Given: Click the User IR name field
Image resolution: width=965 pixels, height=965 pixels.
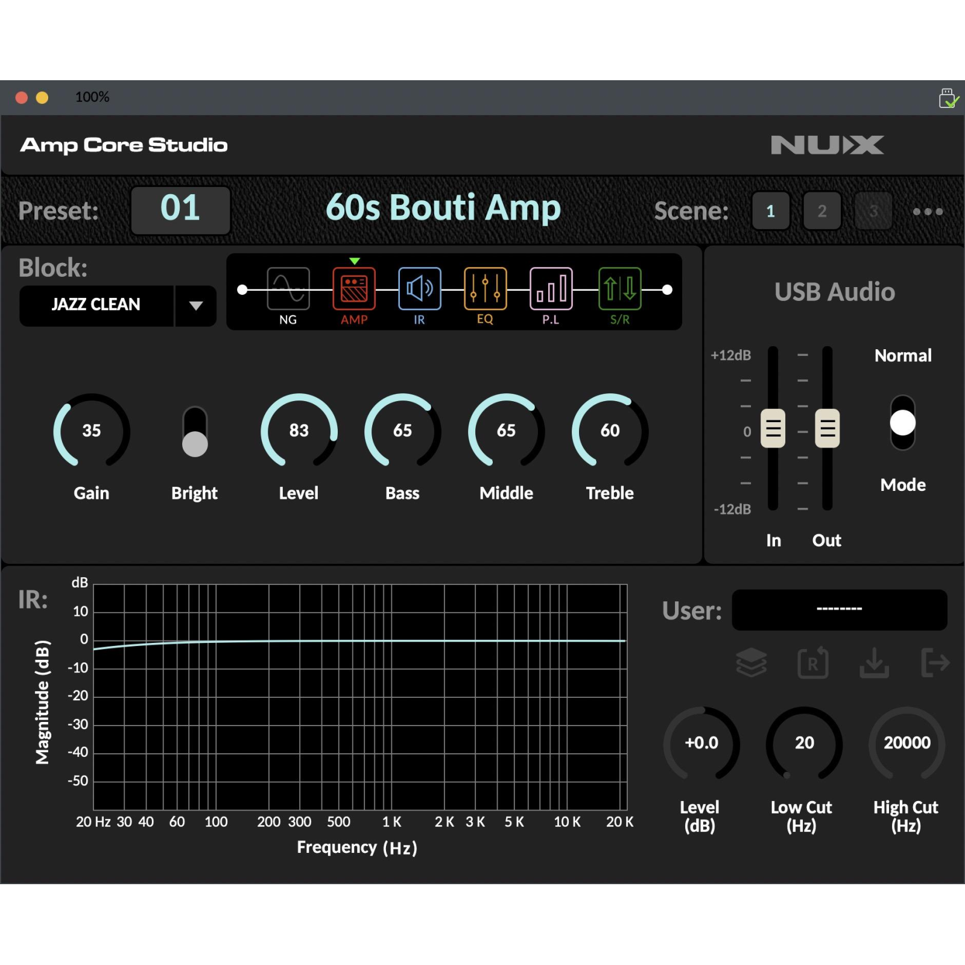Looking at the screenshot, I should [839, 610].
